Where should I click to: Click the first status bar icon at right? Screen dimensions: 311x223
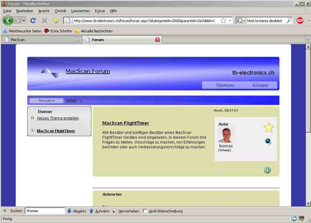(294, 219)
